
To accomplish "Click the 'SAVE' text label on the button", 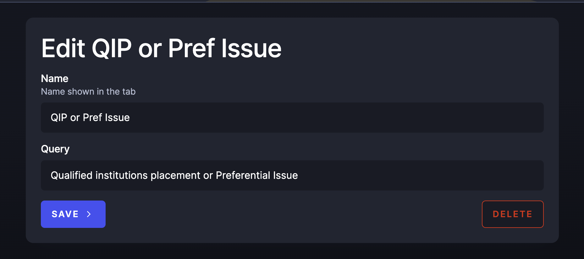I will click(65, 214).
